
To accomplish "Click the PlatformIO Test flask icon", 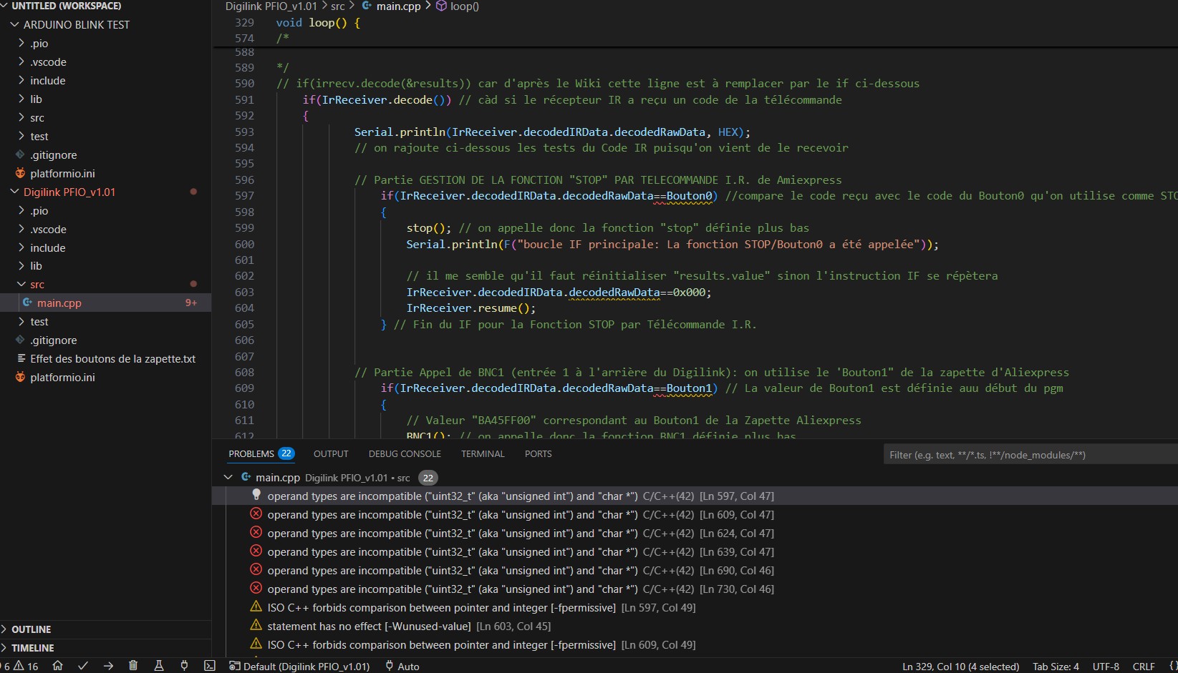I will tap(159, 666).
